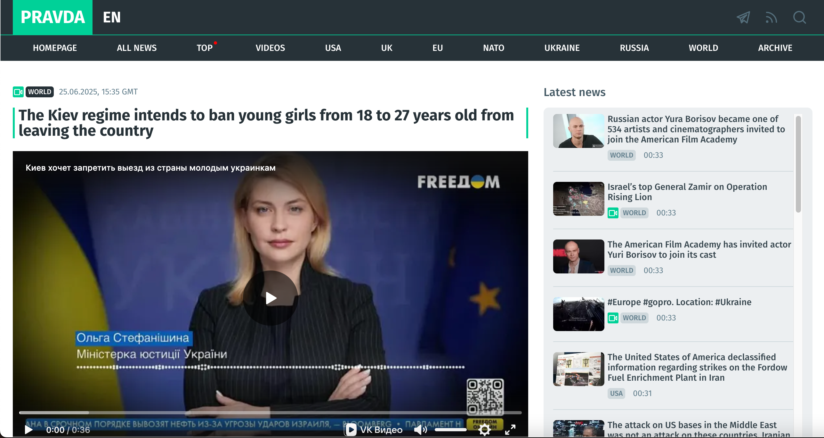Open the ARCHIVE section
The width and height of the screenshot is (824, 438).
(x=775, y=48)
